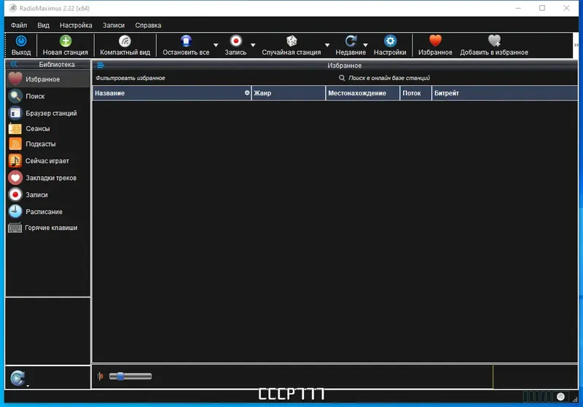Open the Справка menu
Viewport: 583px width, 407px height.
pos(148,25)
